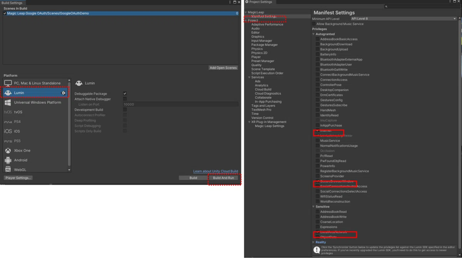Click the Lumin platform icon in list
462x258 pixels.
(8, 93)
